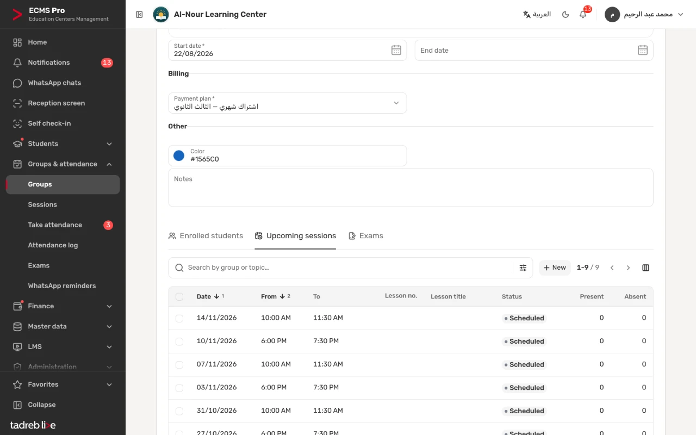Viewport: 696px width, 435px height.
Task: Open WhatsApp reminders link
Action: click(x=63, y=286)
